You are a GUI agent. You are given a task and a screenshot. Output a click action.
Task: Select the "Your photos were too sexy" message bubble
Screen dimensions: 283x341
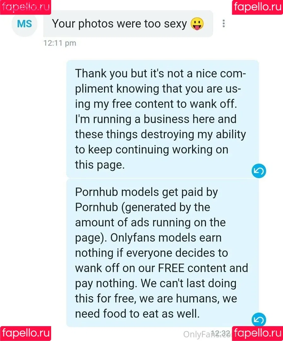(128, 23)
